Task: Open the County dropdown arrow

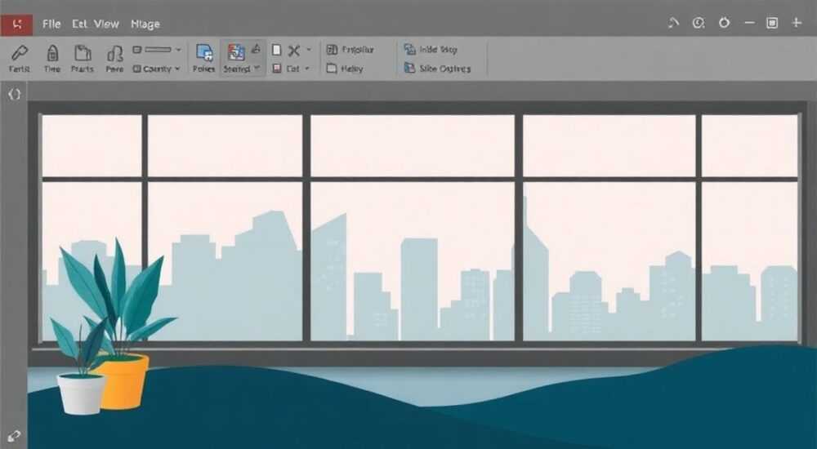Action: click(x=177, y=69)
